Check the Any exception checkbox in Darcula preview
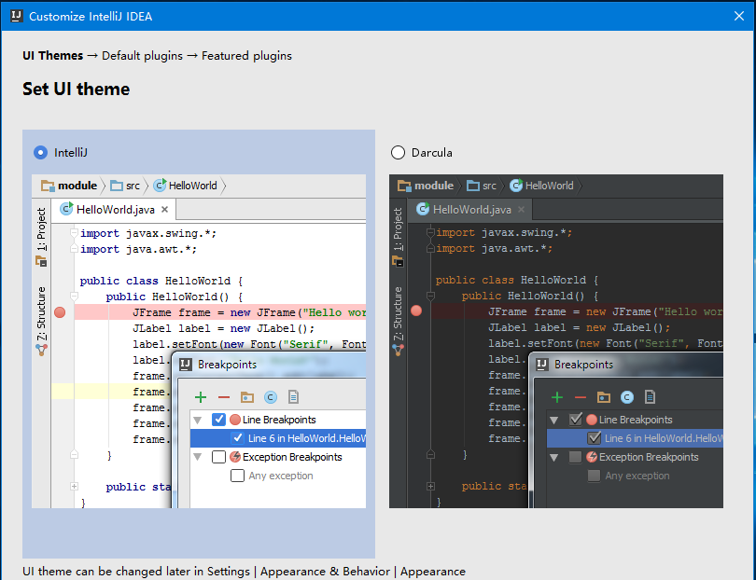 (x=594, y=476)
